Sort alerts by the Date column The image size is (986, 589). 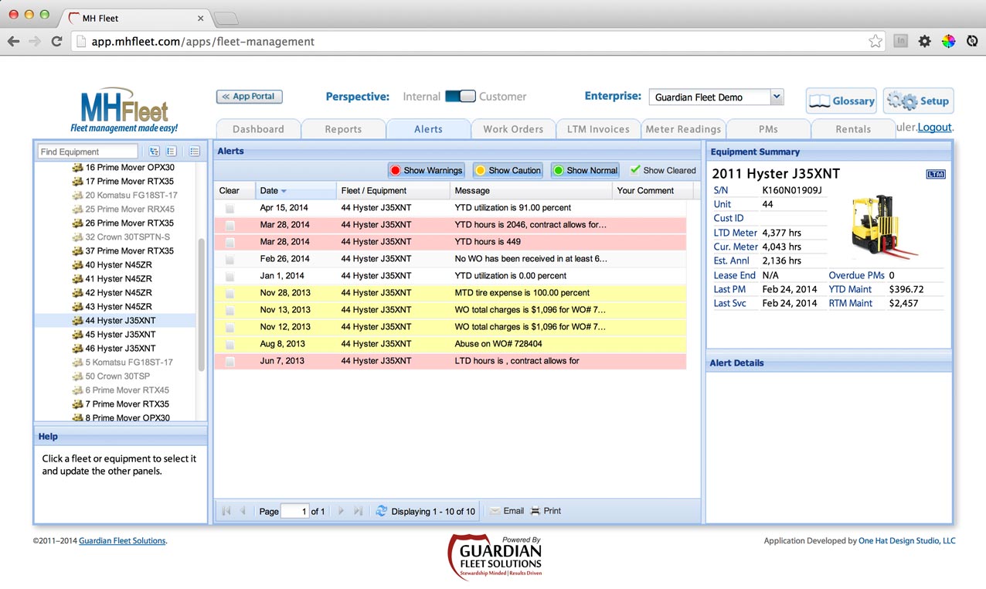(x=296, y=190)
